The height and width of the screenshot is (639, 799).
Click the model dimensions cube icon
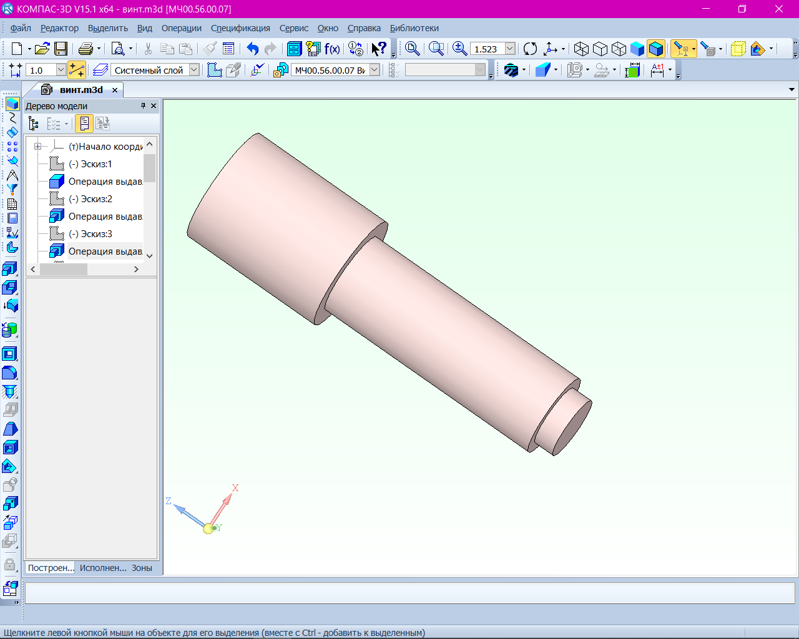coord(632,70)
